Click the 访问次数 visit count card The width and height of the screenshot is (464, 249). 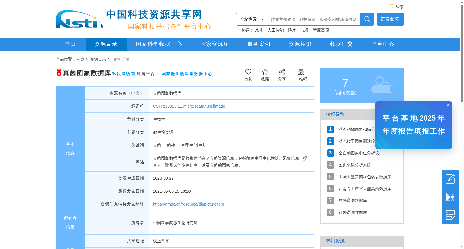[x=362, y=86]
